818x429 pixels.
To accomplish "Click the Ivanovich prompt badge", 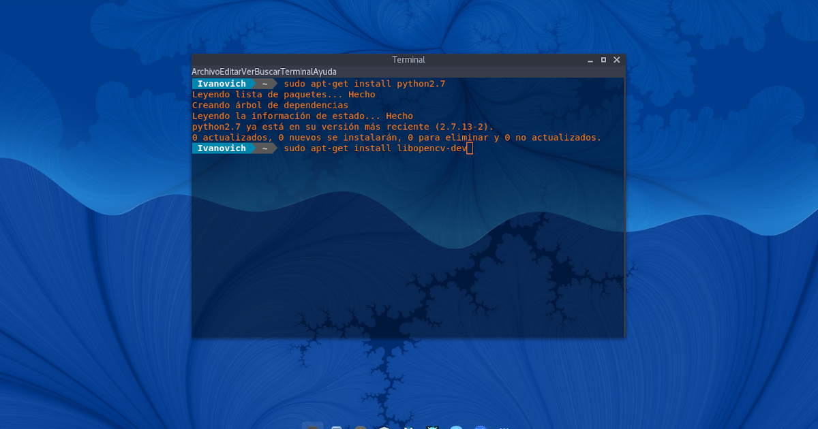I will [x=222, y=148].
